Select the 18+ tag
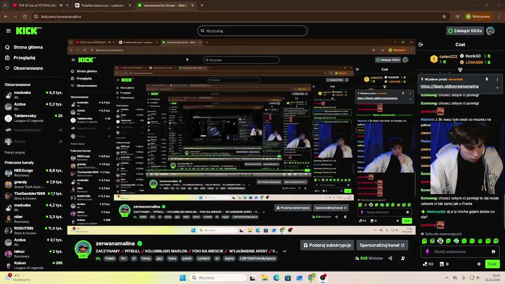This screenshot has width=505, height=284. click(123, 258)
